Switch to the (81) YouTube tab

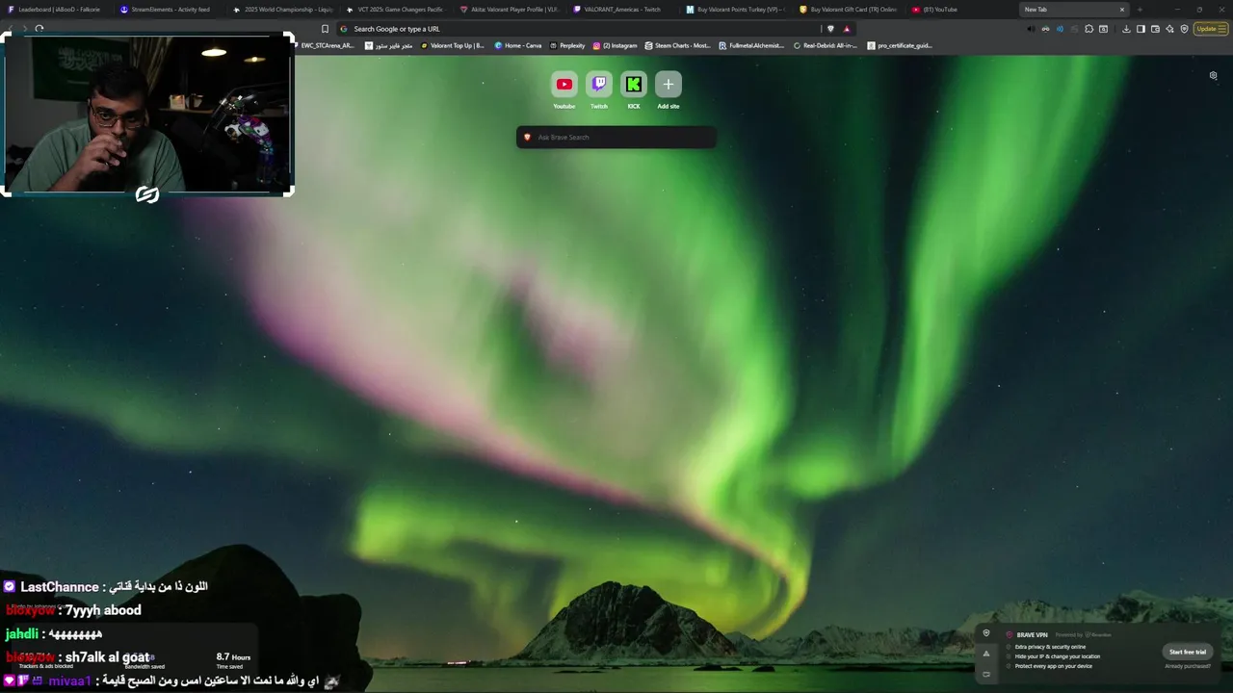(x=961, y=10)
